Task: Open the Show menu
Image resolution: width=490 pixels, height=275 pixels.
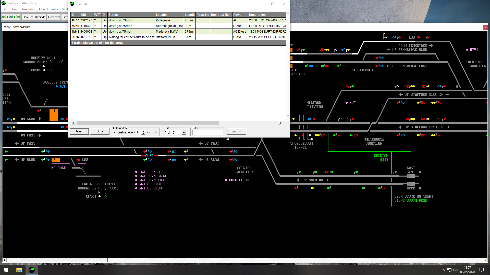Action: click(x=14, y=9)
